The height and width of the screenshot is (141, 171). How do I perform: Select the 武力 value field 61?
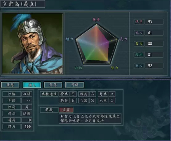154,32
